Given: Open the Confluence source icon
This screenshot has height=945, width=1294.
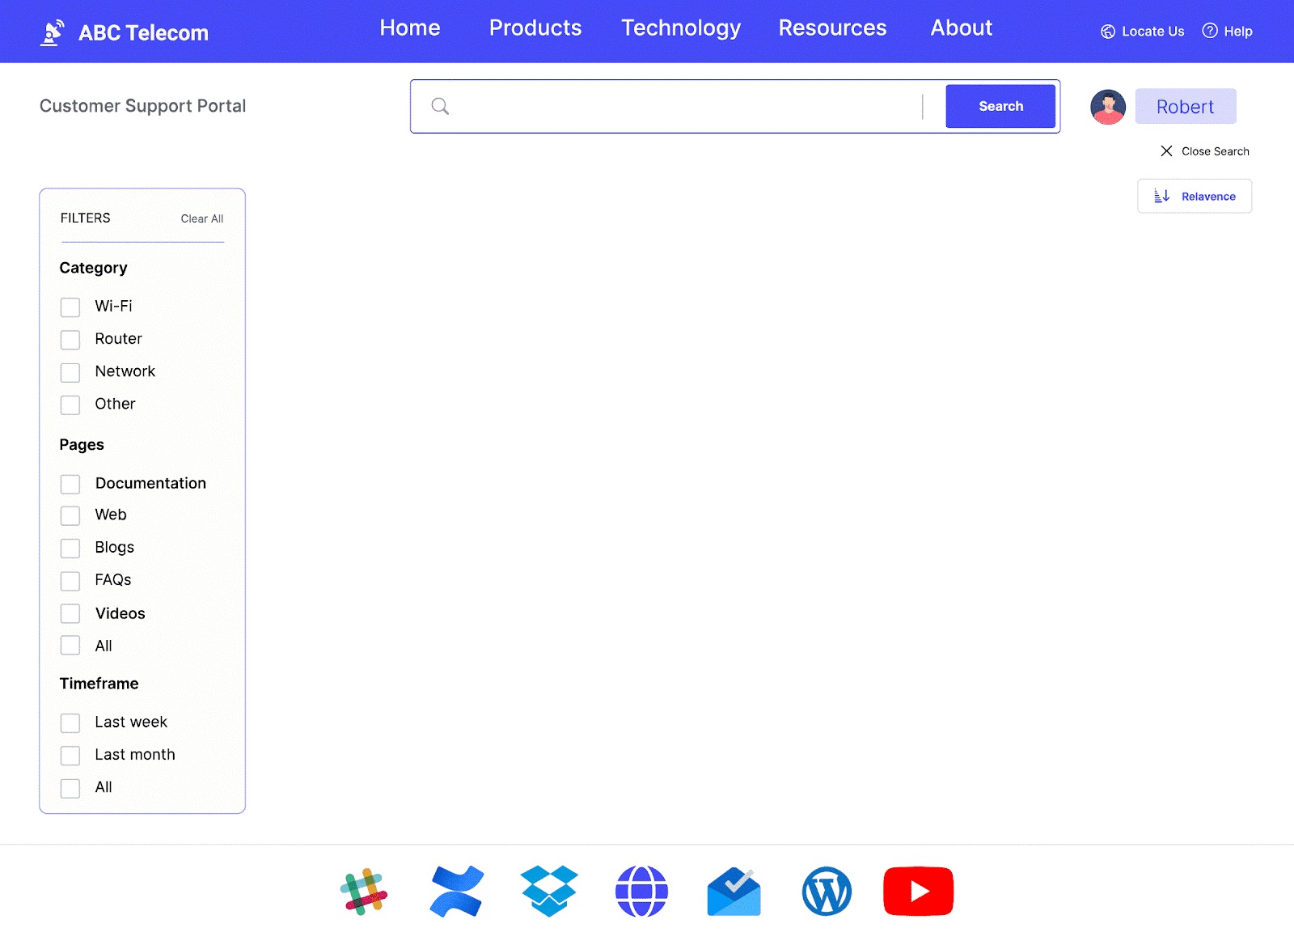Looking at the screenshot, I should [x=457, y=891].
